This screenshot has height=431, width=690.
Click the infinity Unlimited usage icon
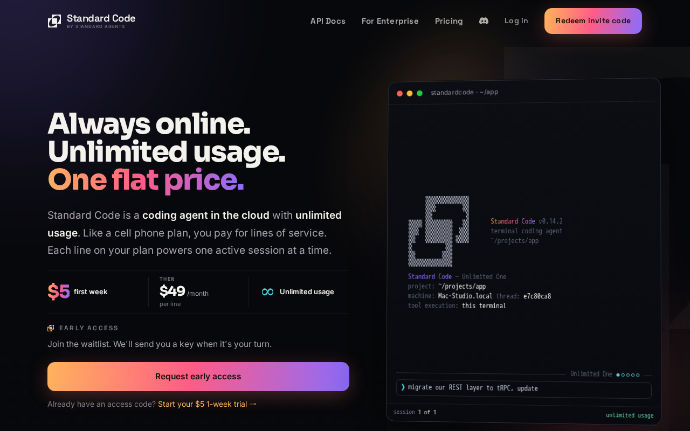pos(267,292)
